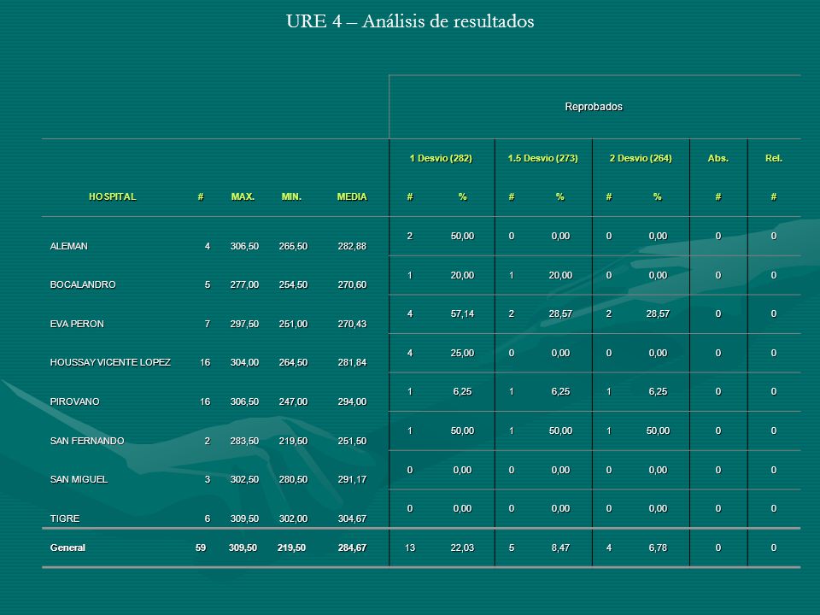Select the '1.5 Desvio (273)' header
Viewport: 820px width, 615px height.
pyautogui.click(x=543, y=158)
